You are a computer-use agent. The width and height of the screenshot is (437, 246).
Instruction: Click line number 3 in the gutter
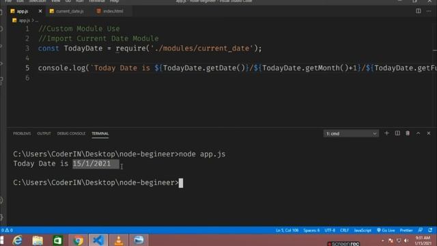tap(27, 49)
